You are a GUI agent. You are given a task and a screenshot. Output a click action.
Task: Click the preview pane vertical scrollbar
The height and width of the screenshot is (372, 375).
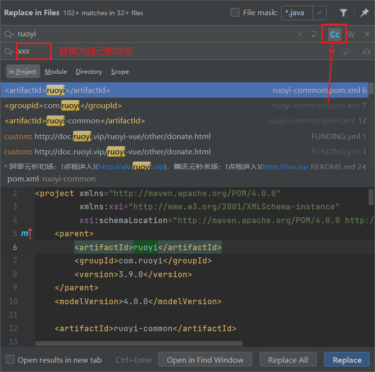point(371,197)
